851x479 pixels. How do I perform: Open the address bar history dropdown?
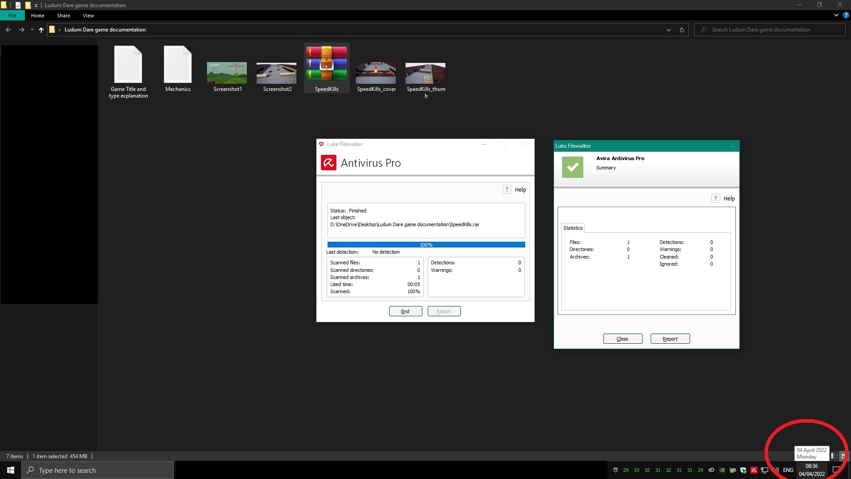[x=668, y=30]
